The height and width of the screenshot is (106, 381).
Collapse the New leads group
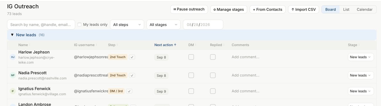12,35
